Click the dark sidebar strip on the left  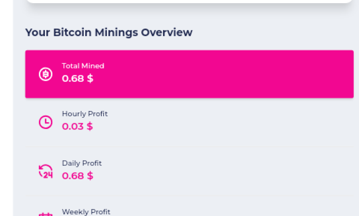pos(5,105)
